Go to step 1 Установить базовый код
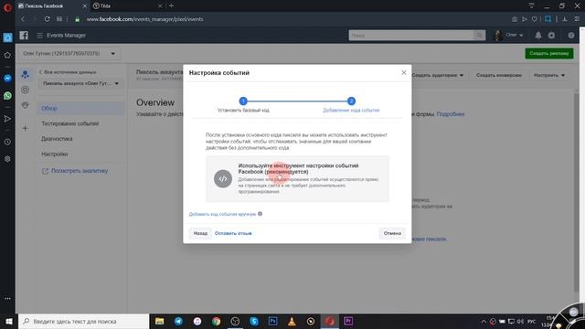 coord(243,101)
